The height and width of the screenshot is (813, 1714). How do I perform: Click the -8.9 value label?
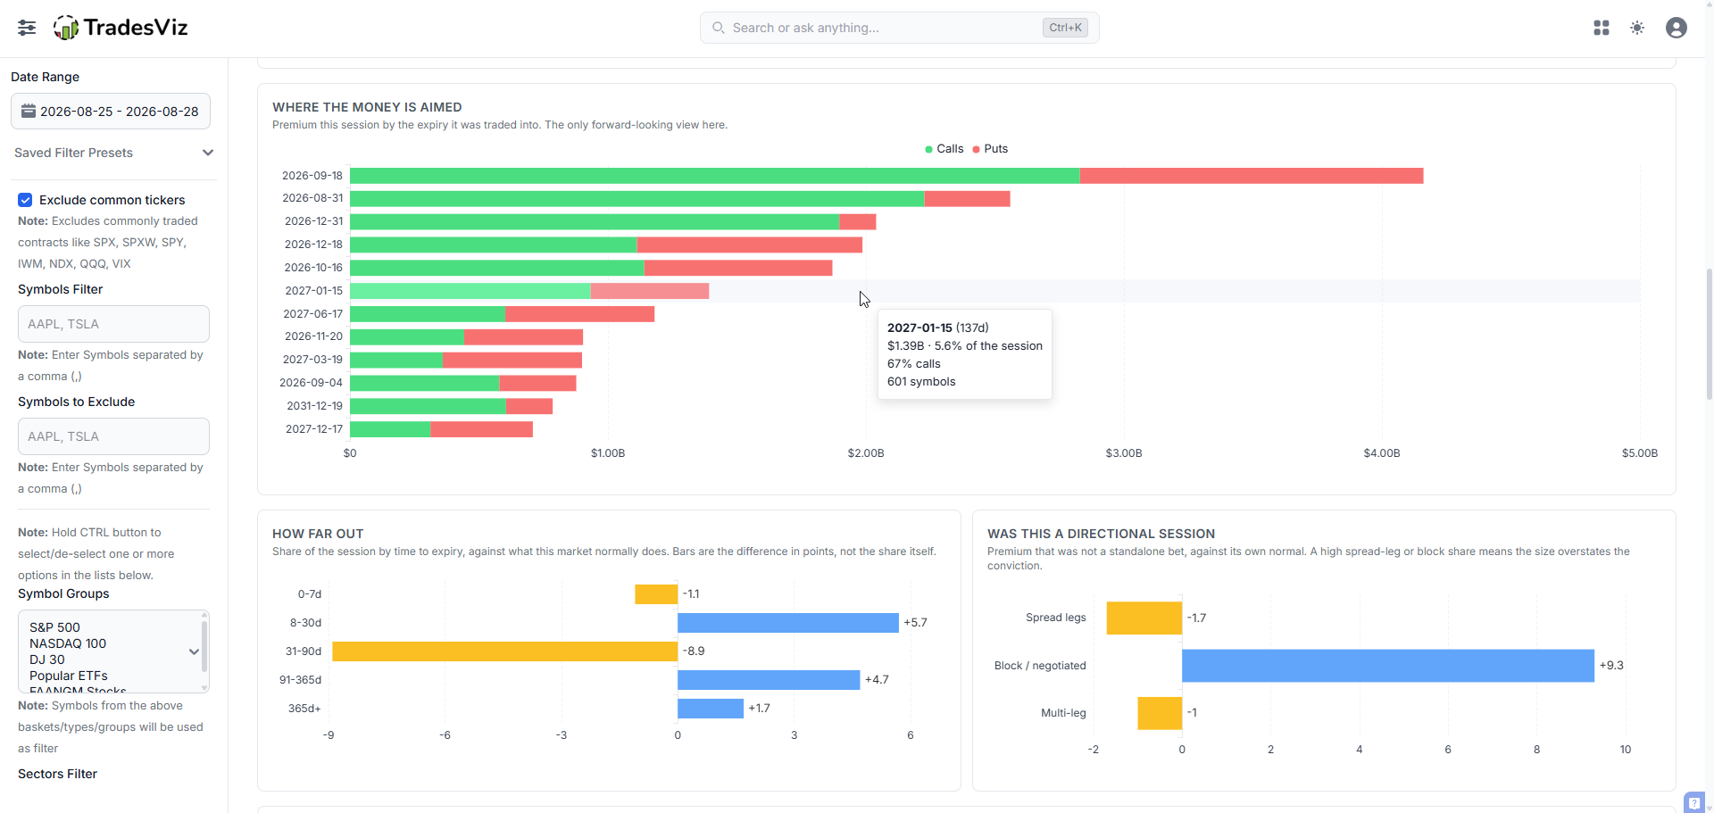694,651
